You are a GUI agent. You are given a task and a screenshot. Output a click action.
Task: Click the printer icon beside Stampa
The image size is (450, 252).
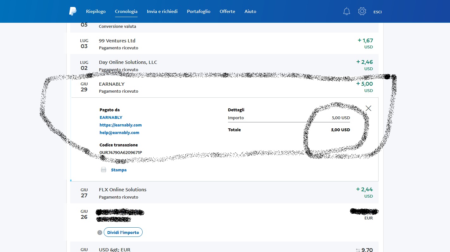pos(103,170)
